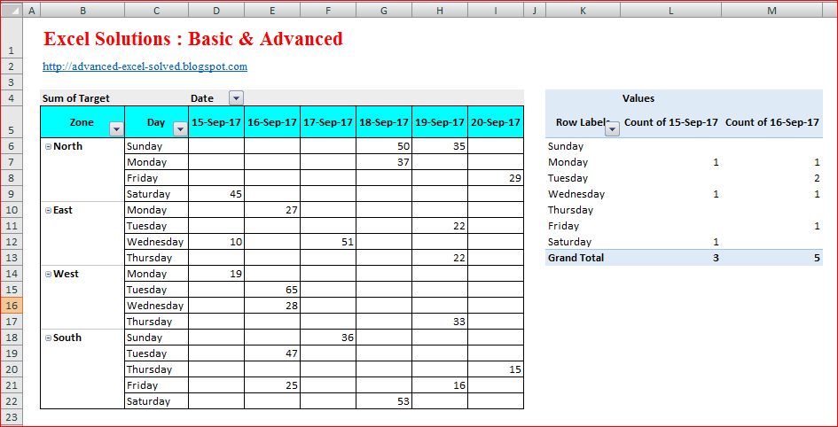Select row 23 header
This screenshot has height=427, width=838.
pyautogui.click(x=12, y=417)
